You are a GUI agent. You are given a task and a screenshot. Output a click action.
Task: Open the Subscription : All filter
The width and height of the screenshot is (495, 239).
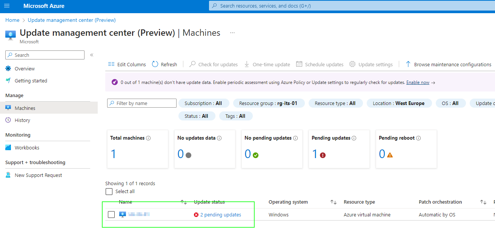[x=203, y=103]
